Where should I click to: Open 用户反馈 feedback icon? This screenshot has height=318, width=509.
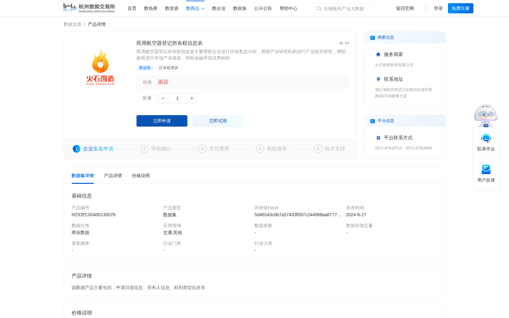[x=486, y=169]
